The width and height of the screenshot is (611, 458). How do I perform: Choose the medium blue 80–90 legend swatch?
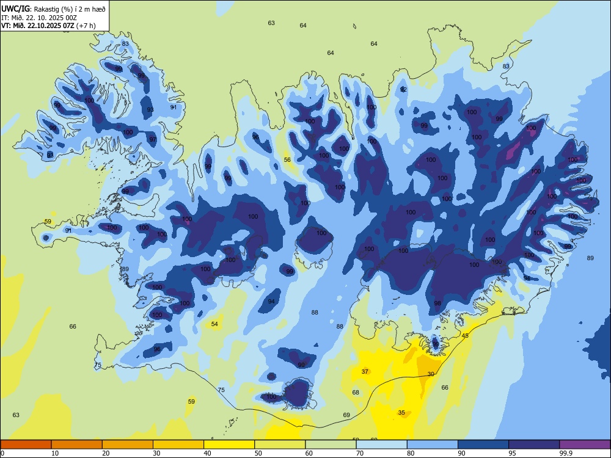tap(433, 445)
